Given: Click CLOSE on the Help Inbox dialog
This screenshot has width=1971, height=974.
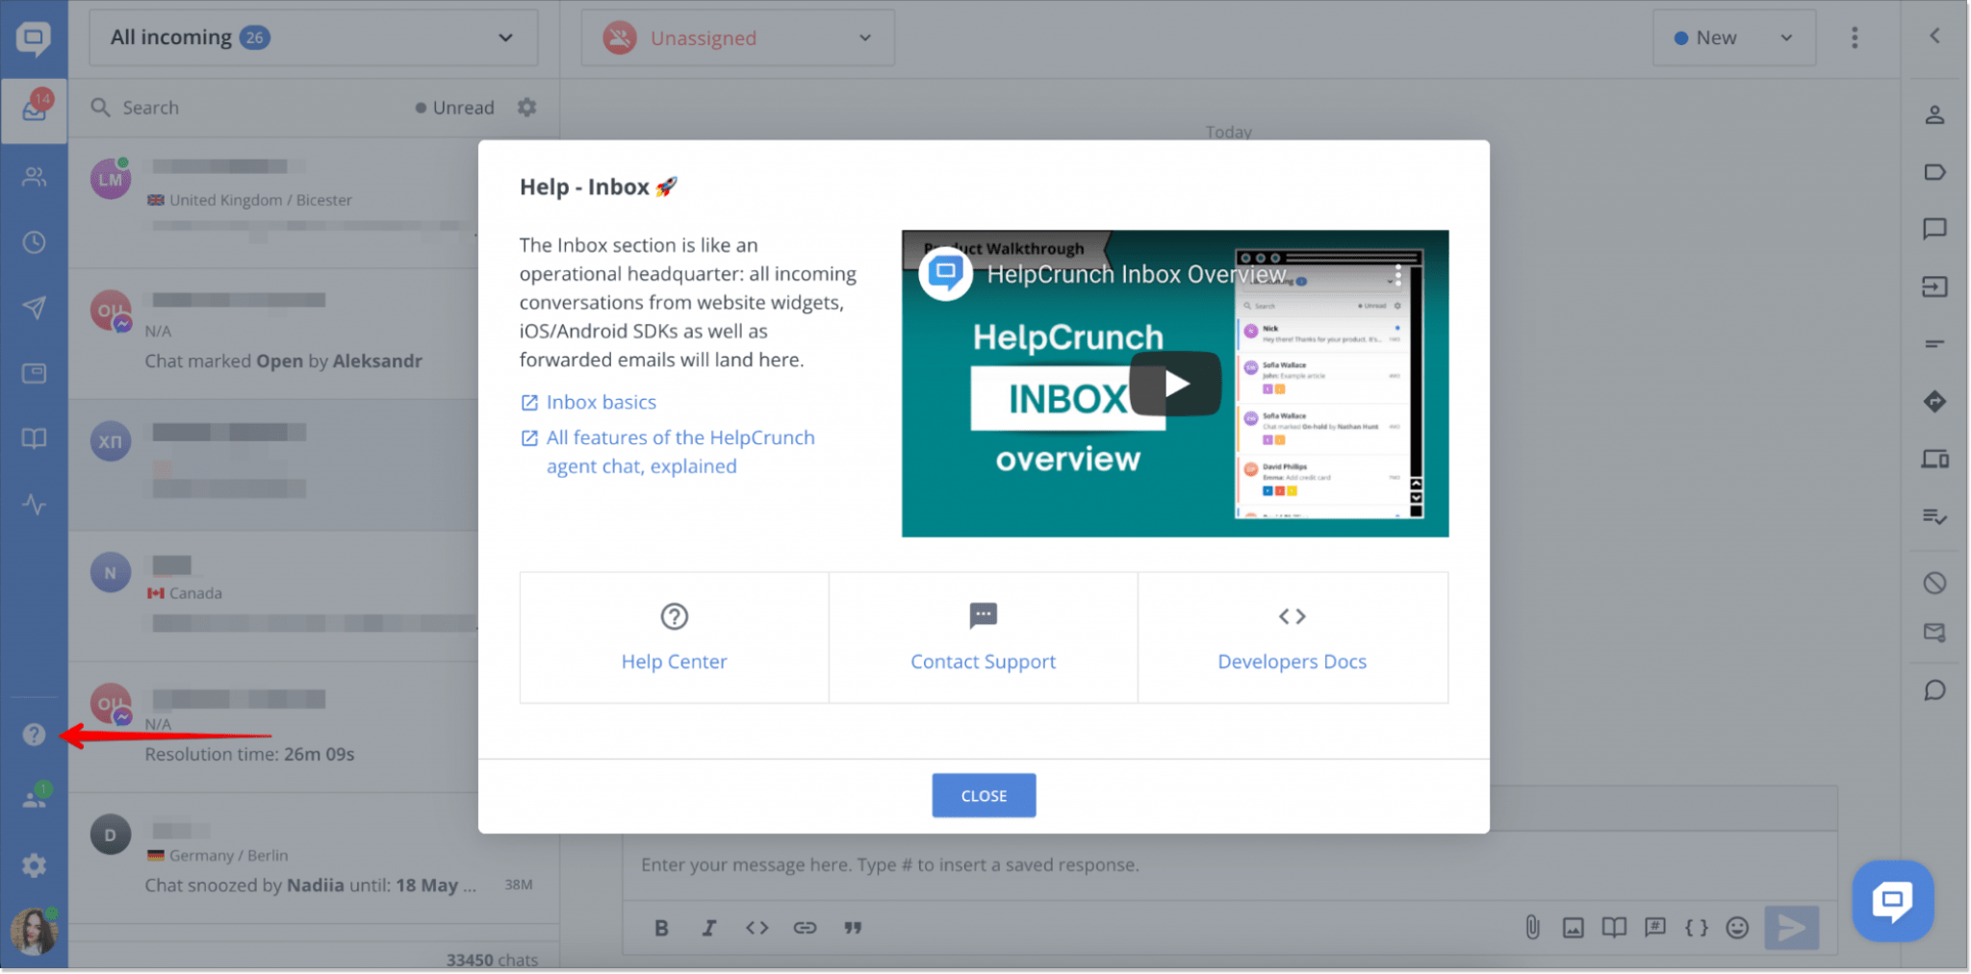Looking at the screenshot, I should (983, 795).
